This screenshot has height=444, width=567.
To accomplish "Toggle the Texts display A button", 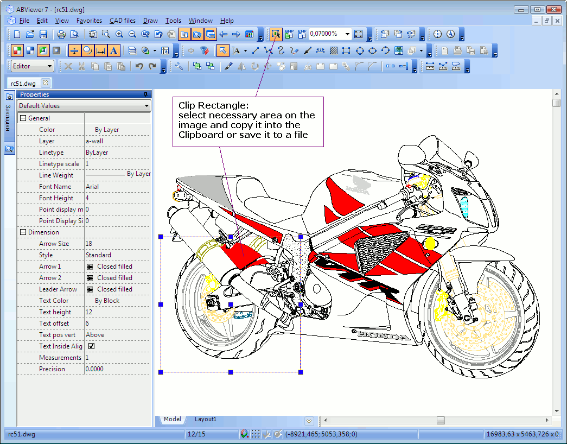I will 113,50.
